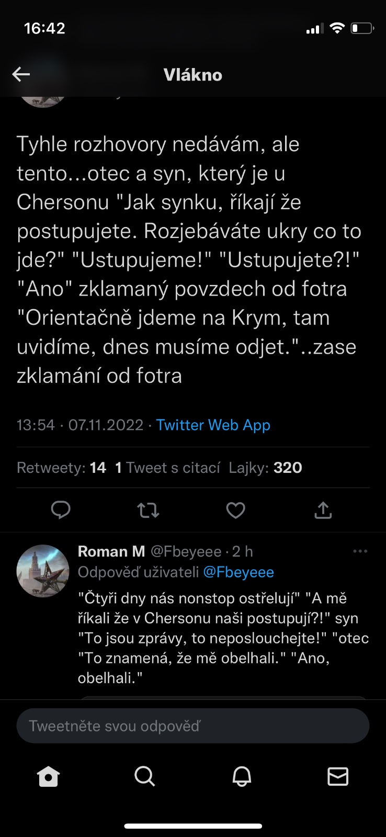Image resolution: width=386 pixels, height=837 pixels.
Task: Open the "Twitter Web App" source link
Action: coord(213,425)
